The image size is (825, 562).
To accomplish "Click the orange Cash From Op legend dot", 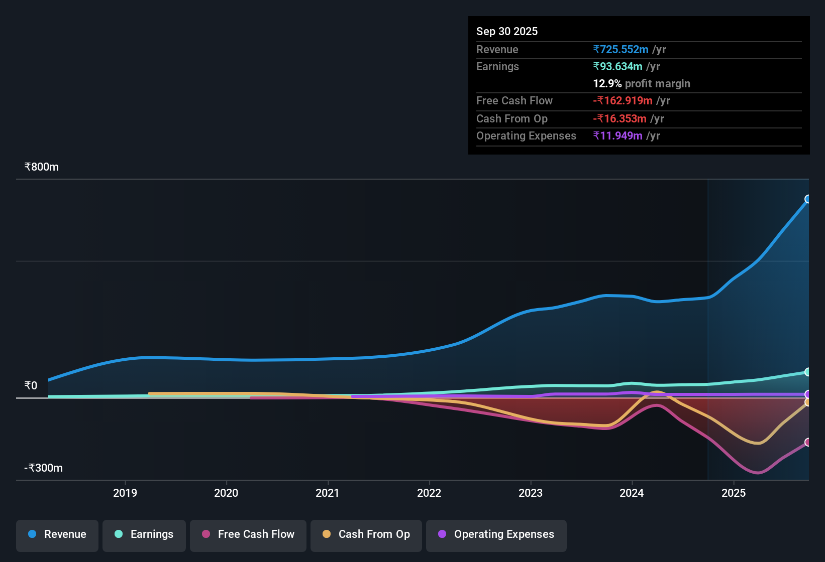I will [x=327, y=534].
